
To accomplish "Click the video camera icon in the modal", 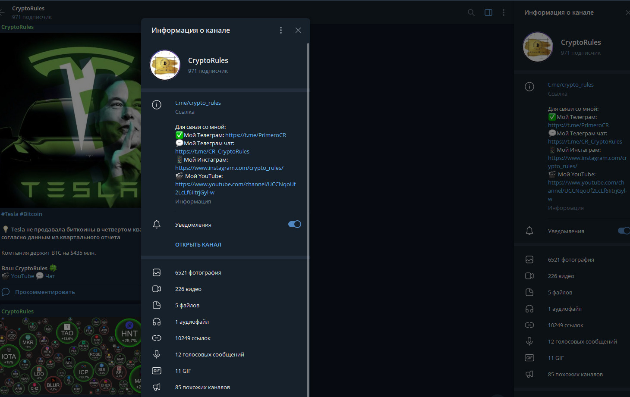I will click(x=157, y=289).
